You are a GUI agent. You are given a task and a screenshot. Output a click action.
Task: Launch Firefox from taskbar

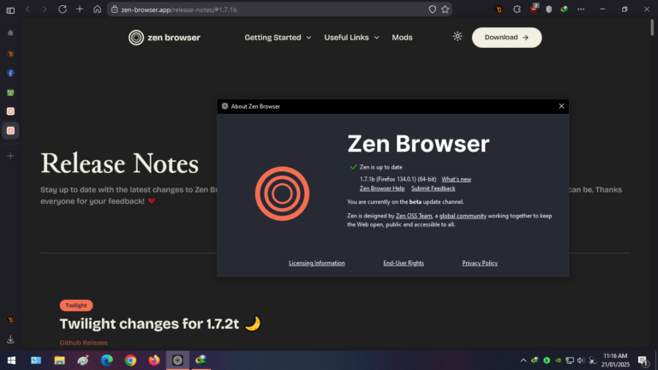[154, 361]
